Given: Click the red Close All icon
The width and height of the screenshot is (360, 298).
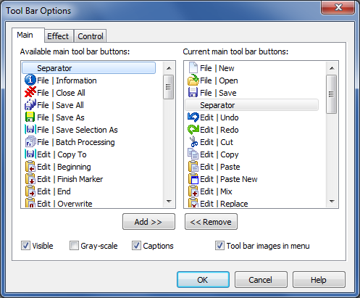Looking at the screenshot, I should click(x=30, y=93).
